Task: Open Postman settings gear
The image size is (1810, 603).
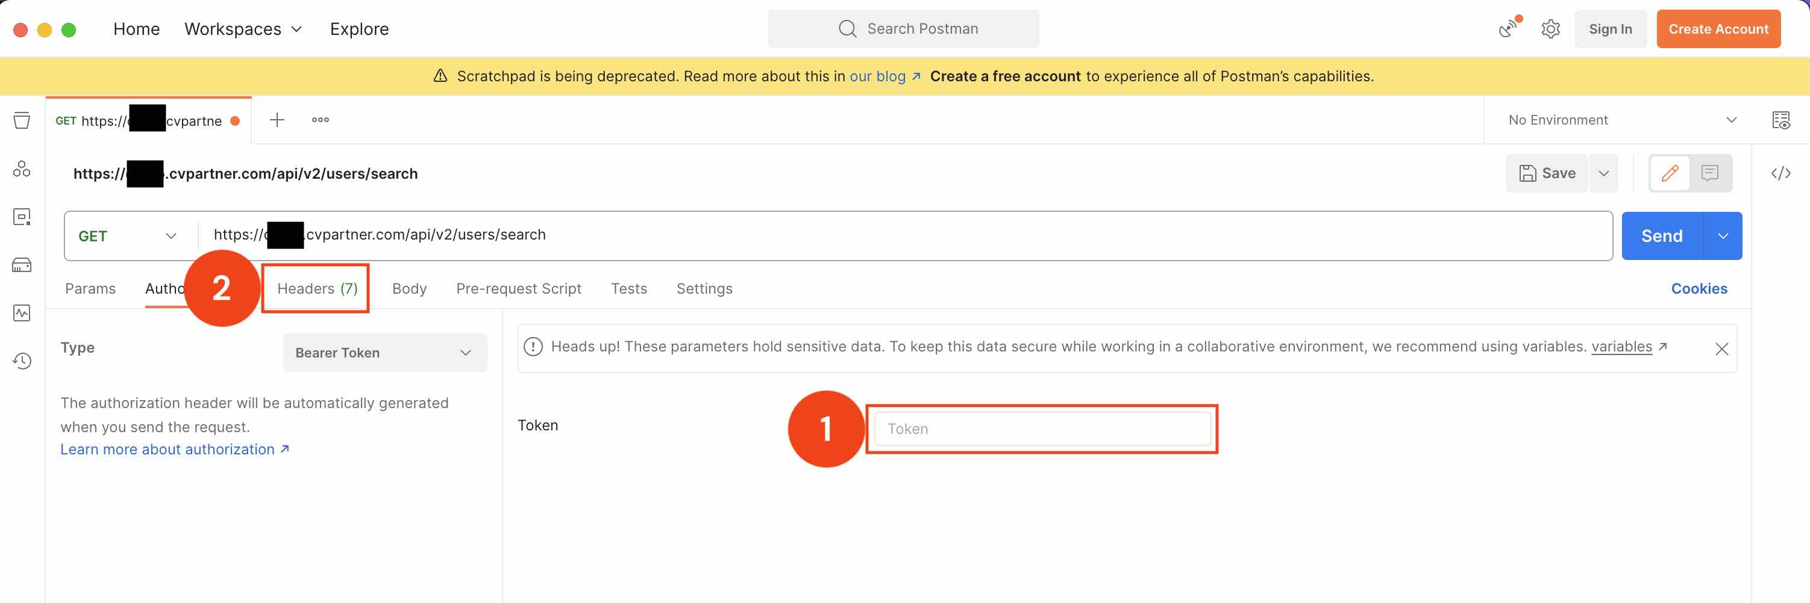Action: [1551, 29]
